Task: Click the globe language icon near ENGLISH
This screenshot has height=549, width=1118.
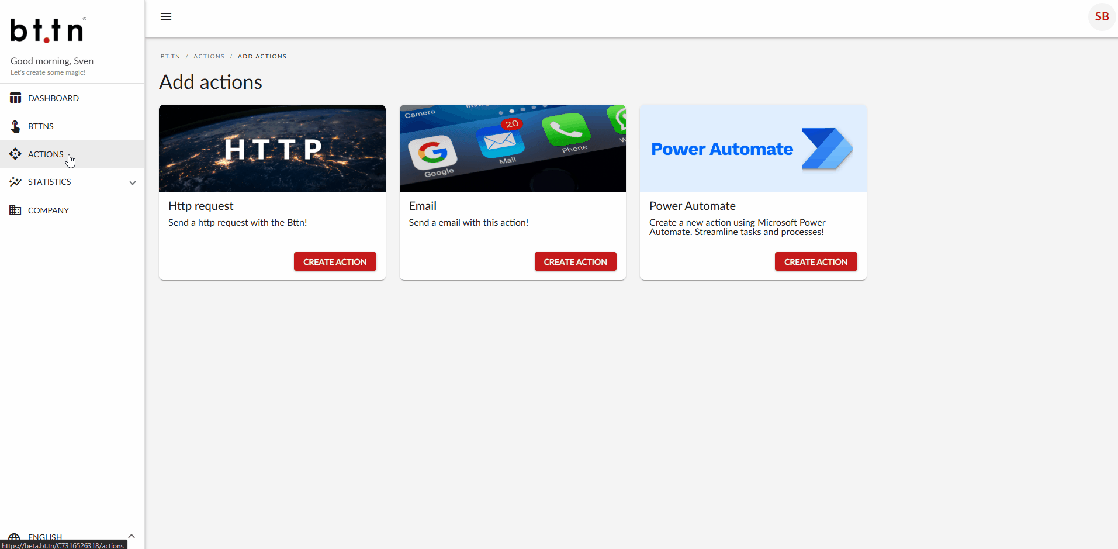Action: click(x=15, y=536)
